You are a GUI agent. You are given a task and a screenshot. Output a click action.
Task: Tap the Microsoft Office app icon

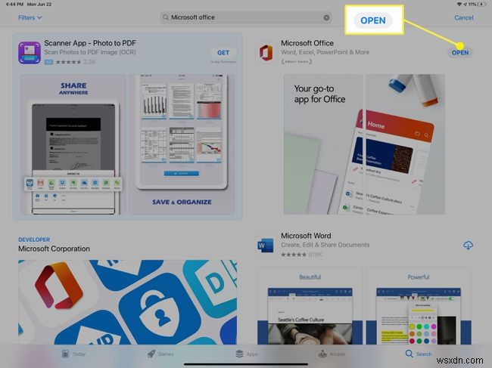point(266,53)
